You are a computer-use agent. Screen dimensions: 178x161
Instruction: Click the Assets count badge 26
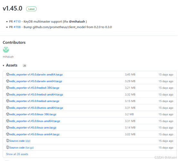[x=24, y=66]
